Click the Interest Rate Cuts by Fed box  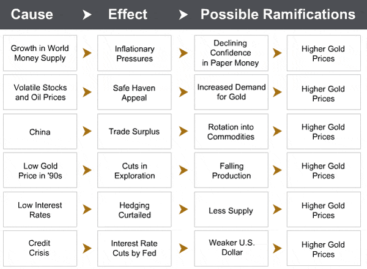[x=135, y=248]
